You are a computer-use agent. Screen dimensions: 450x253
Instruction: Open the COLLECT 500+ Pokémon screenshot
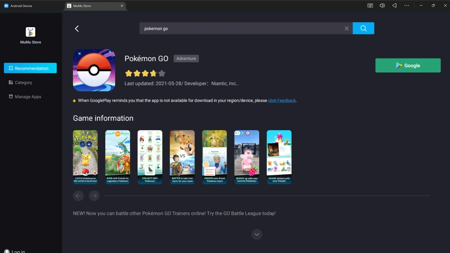150,157
